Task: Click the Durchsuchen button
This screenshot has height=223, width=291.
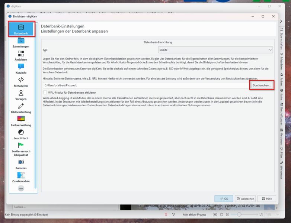Action: click(262, 85)
